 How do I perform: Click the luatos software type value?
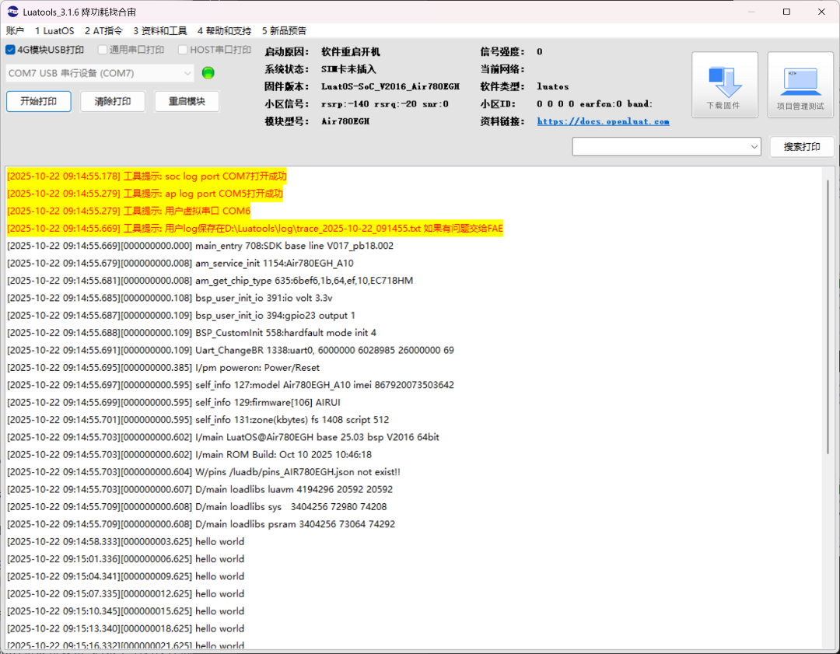[x=553, y=87]
